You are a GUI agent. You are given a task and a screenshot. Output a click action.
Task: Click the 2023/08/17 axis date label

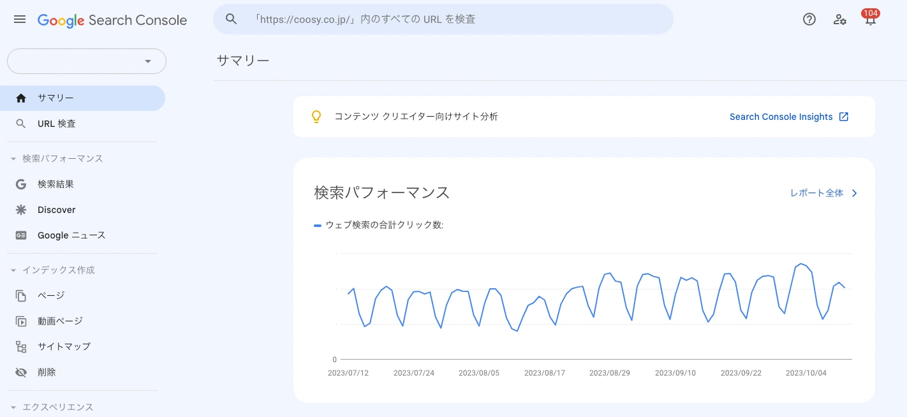[x=545, y=373]
